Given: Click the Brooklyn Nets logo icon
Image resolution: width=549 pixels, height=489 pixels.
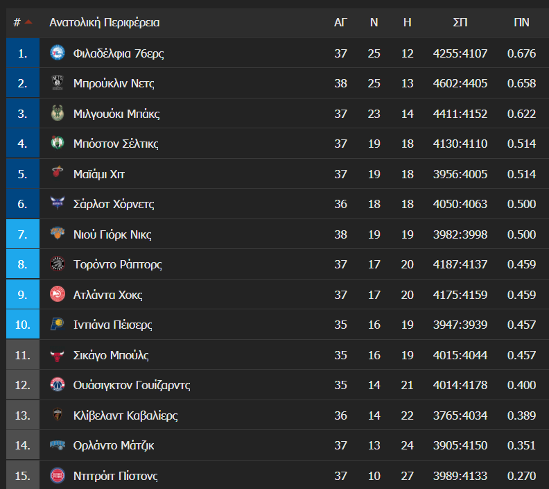Looking at the screenshot, I should pyautogui.click(x=57, y=83).
